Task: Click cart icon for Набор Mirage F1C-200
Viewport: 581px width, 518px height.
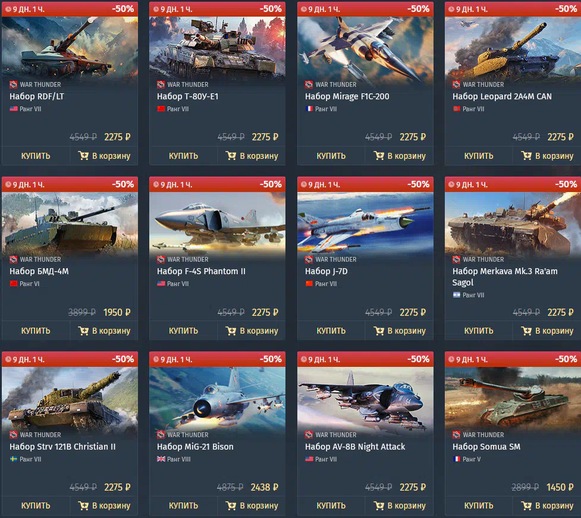Action: point(379,156)
